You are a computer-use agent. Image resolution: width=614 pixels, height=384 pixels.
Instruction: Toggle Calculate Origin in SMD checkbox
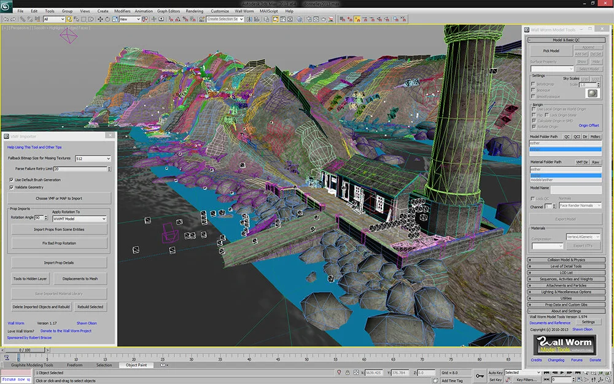534,121
